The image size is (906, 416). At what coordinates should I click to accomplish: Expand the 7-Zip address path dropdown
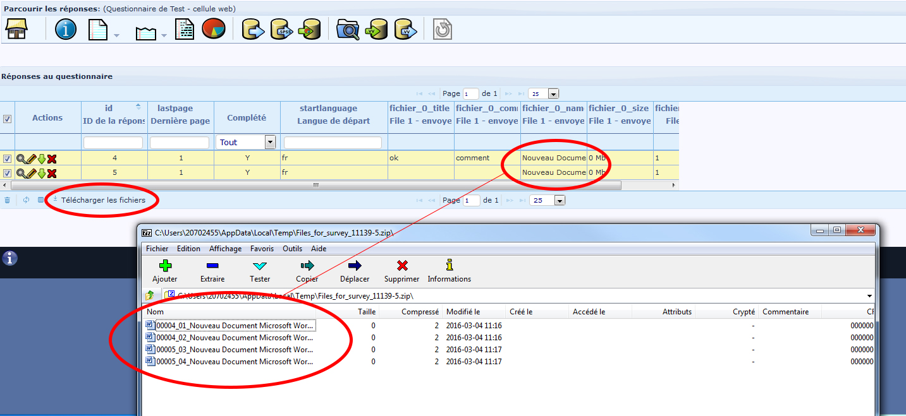coord(869,295)
